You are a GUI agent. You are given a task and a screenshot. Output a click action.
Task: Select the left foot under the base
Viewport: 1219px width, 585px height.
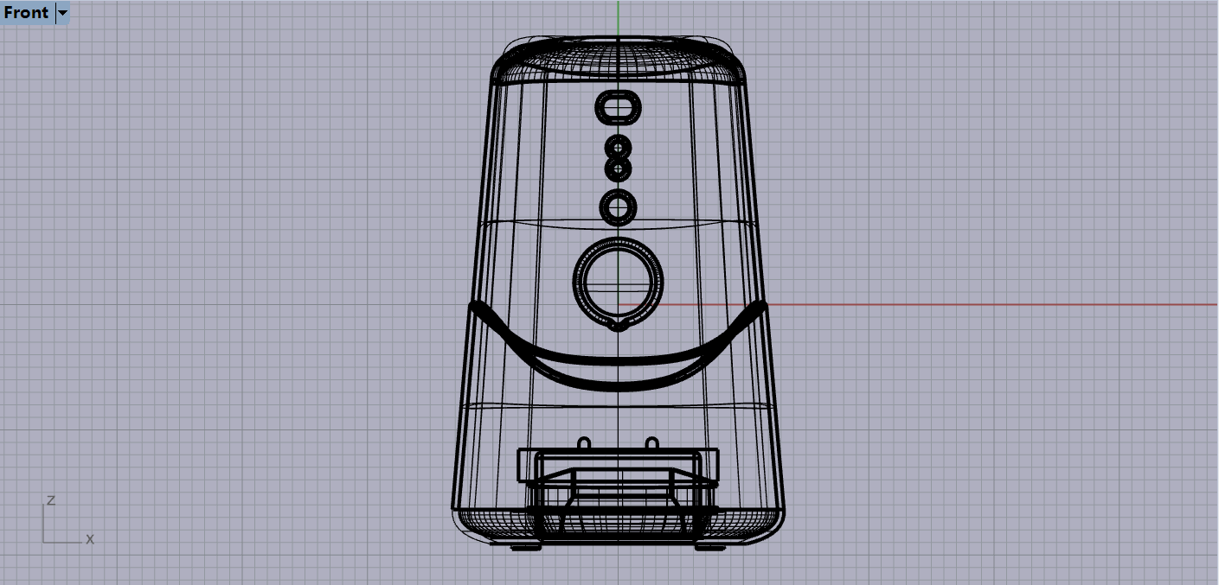(x=525, y=547)
